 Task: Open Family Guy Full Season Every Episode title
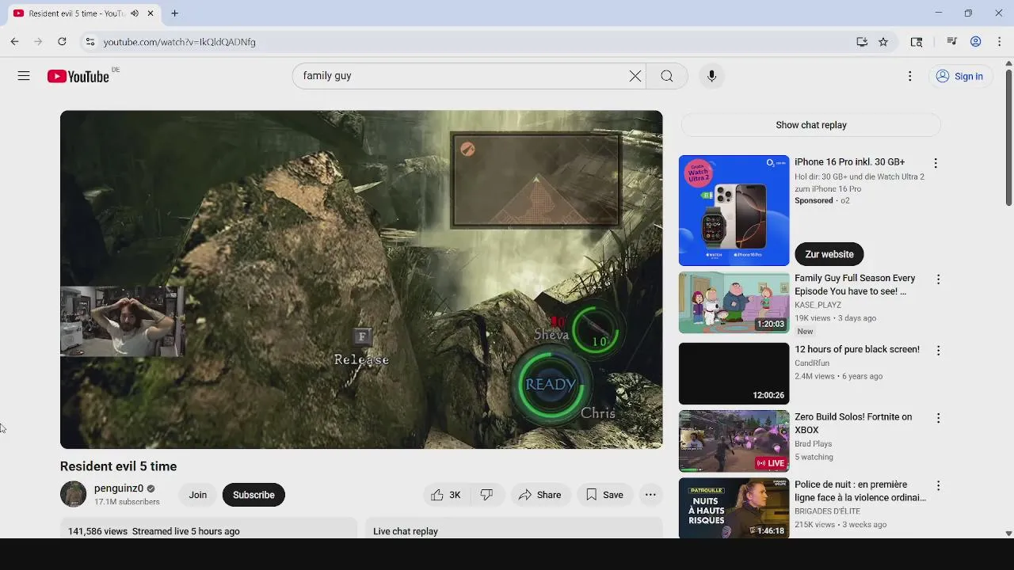[x=855, y=285]
